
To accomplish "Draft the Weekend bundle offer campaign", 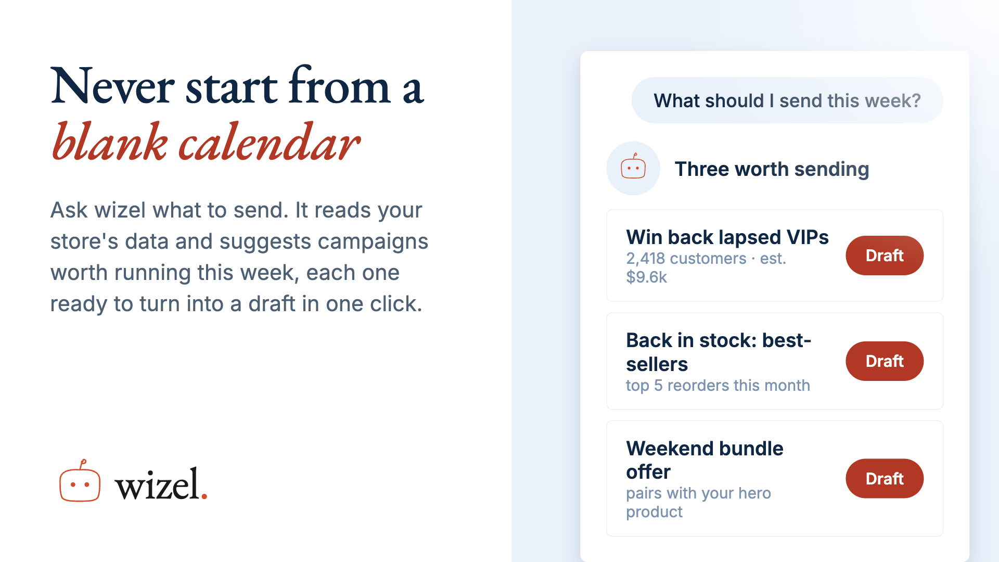I will pyautogui.click(x=885, y=479).
